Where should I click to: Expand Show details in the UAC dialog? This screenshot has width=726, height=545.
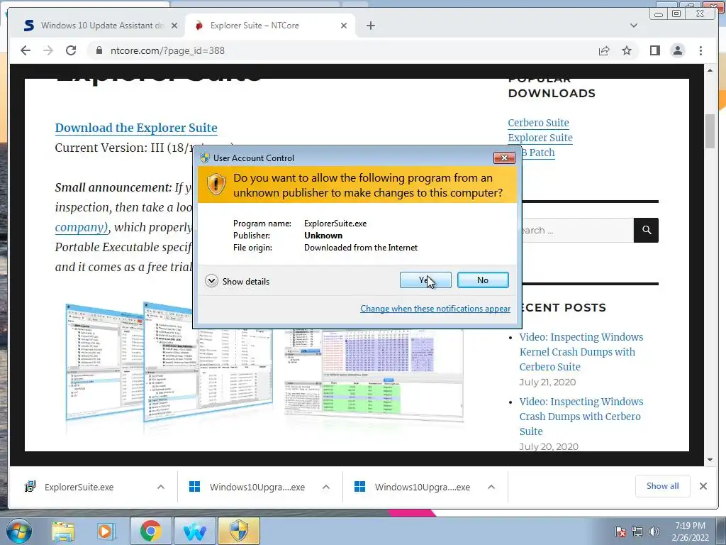pyautogui.click(x=237, y=281)
